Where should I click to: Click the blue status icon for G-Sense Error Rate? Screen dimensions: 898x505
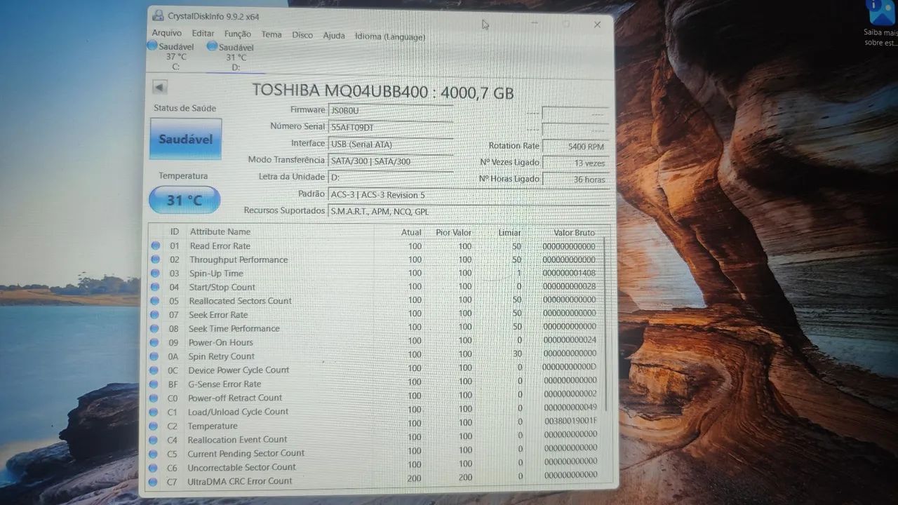click(154, 384)
